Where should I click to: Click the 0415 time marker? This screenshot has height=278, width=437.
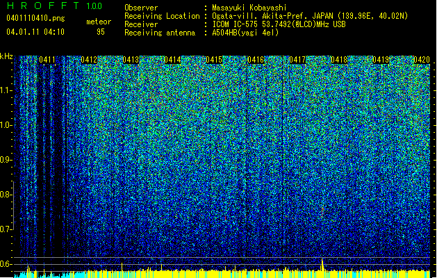[214, 60]
